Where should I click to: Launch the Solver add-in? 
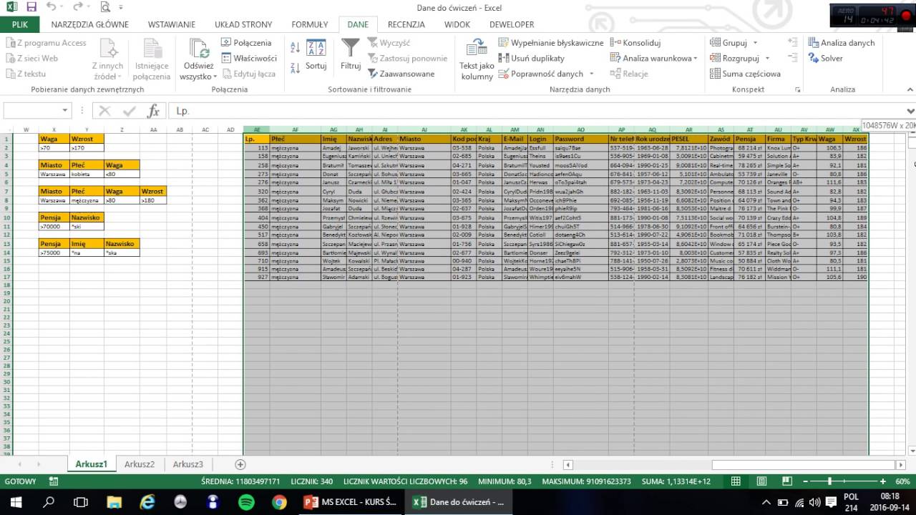point(826,59)
